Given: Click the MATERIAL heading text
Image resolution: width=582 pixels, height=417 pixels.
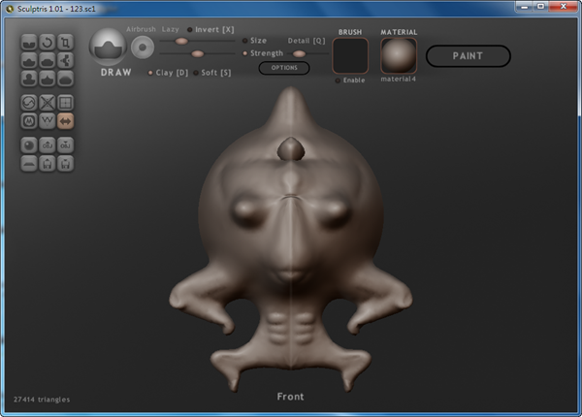Looking at the screenshot, I should [x=399, y=32].
